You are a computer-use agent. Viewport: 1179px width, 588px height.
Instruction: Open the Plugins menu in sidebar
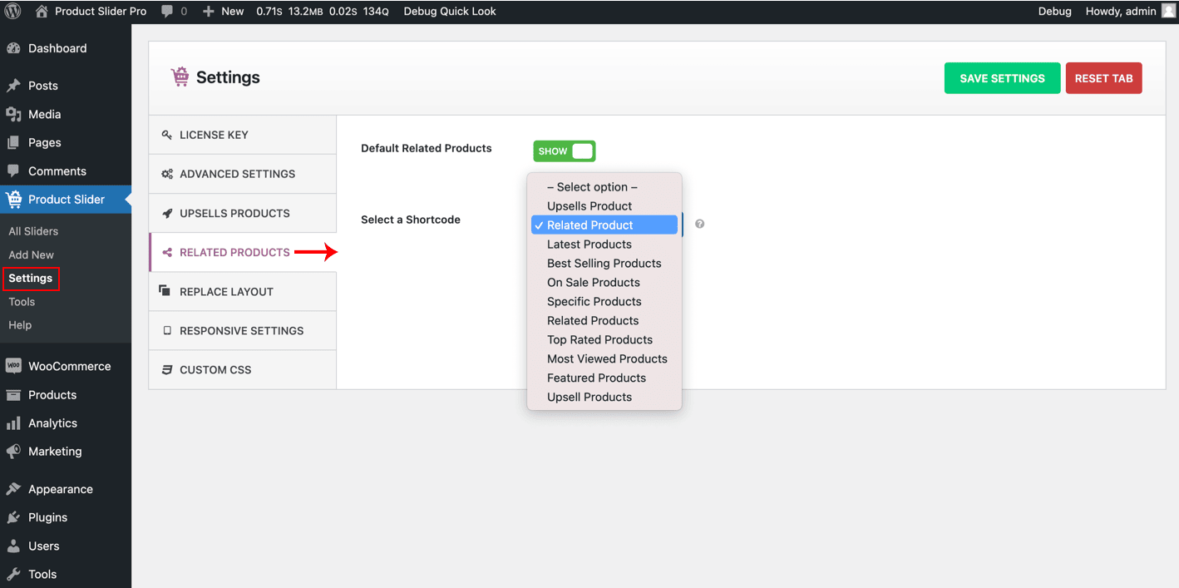coord(47,517)
